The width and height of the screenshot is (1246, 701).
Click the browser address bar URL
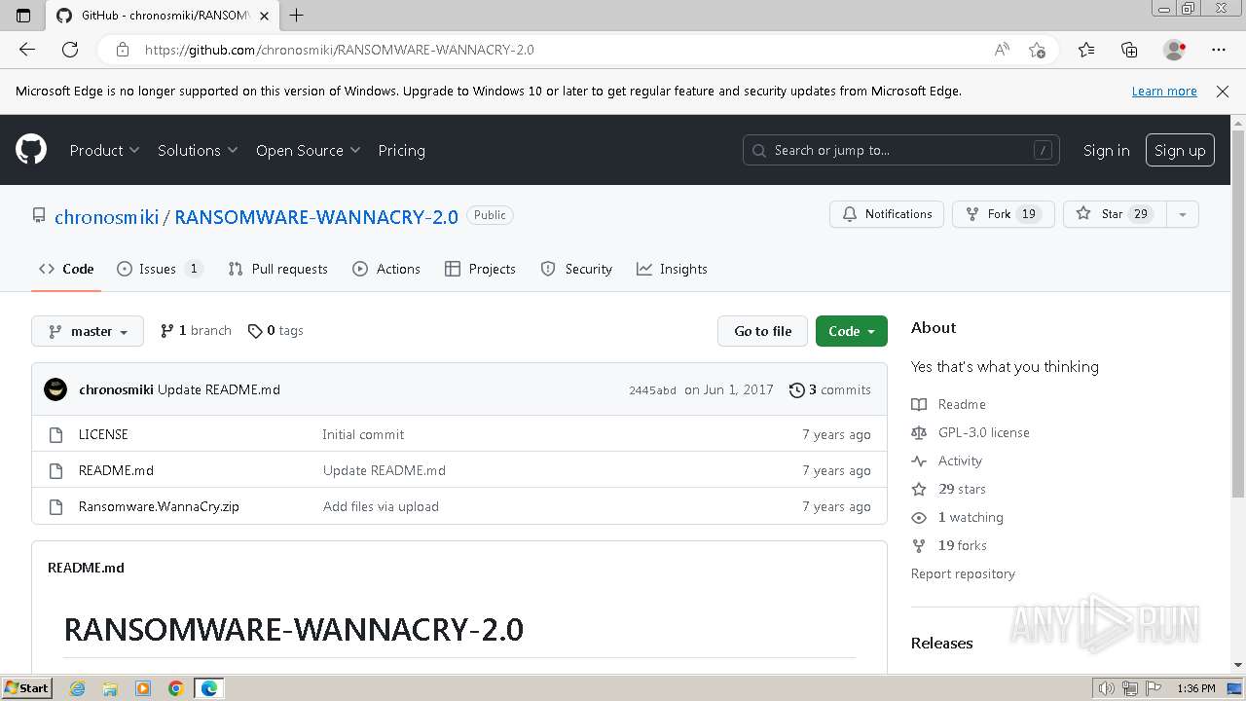(339, 50)
